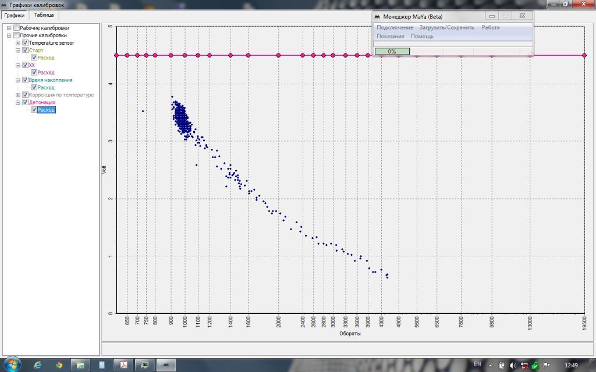Open the PDF reader taskbar icon
This screenshot has height=372, width=596.
pyautogui.click(x=123, y=365)
